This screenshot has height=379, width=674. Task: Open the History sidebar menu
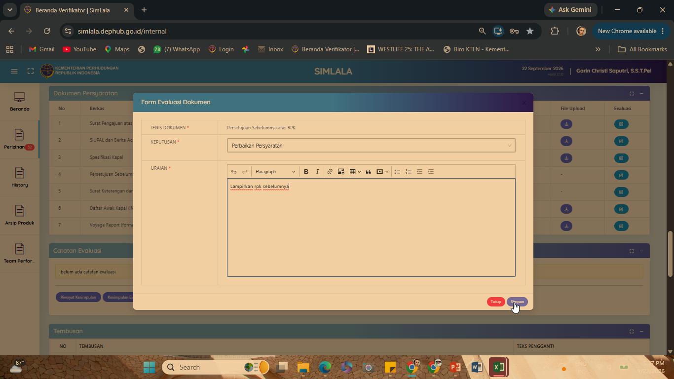point(19,178)
